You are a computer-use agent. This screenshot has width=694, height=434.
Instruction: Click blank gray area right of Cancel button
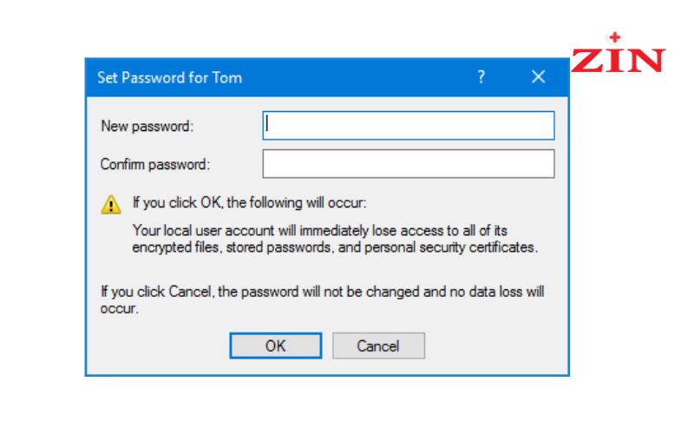pyautogui.click(x=495, y=345)
